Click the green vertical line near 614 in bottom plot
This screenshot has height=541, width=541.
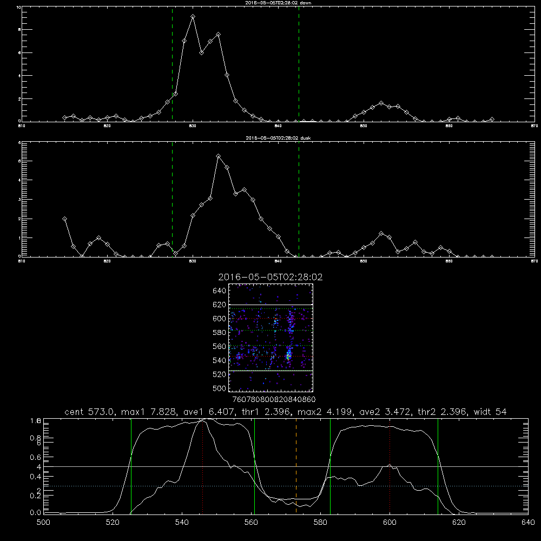click(x=438, y=466)
